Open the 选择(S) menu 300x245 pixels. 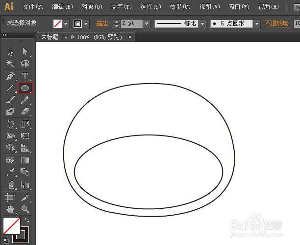[151, 7]
